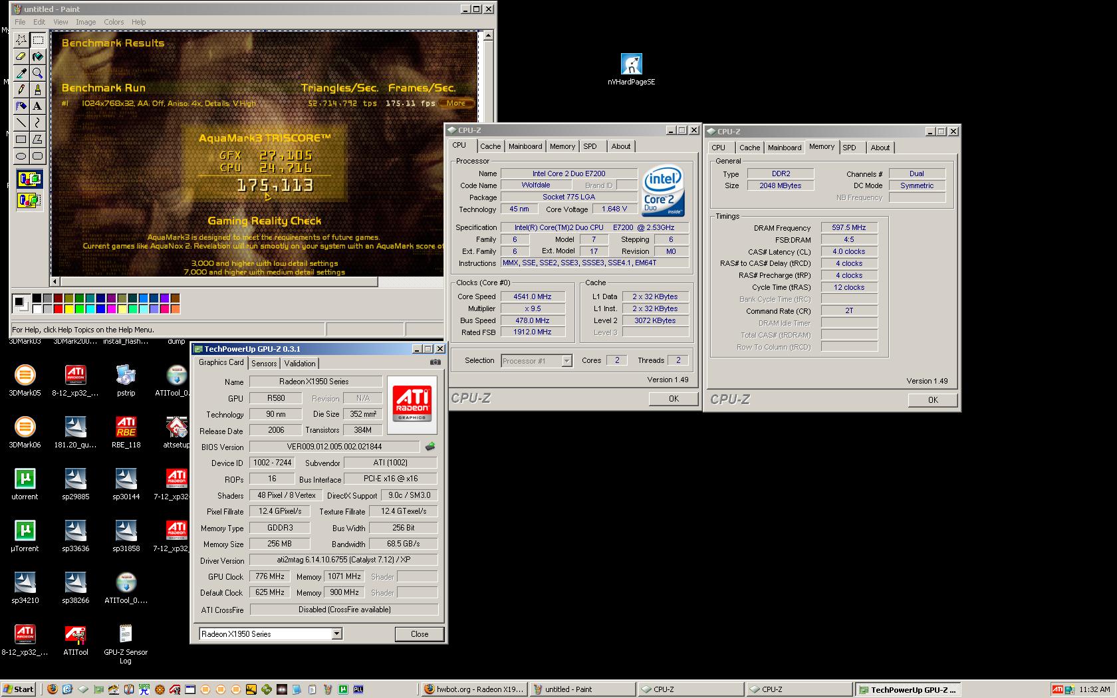Select the utorrent desktop icon

point(25,484)
